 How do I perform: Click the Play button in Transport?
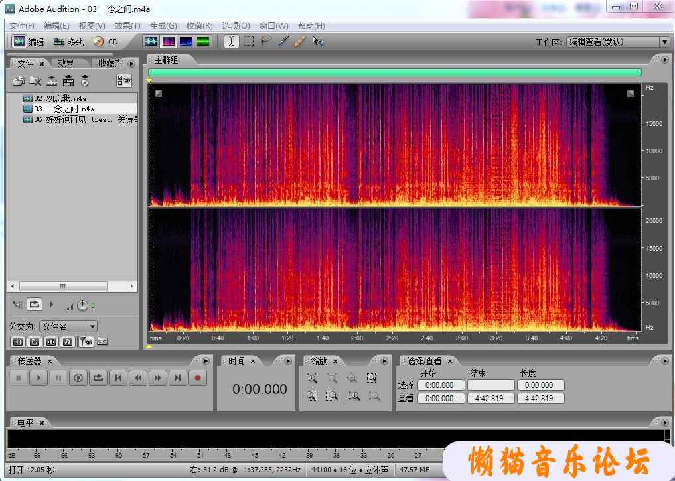pyautogui.click(x=38, y=378)
